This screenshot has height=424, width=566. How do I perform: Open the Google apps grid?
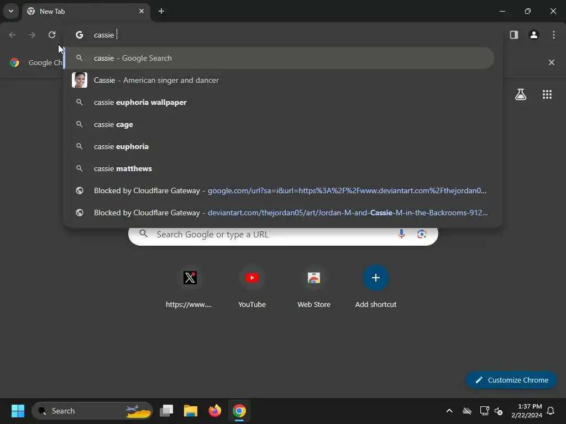pos(547,94)
